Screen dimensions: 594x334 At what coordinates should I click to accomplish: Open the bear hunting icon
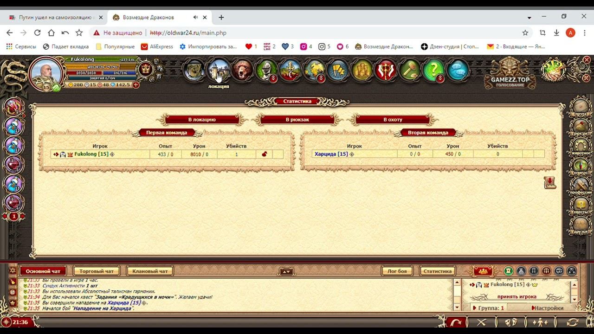pos(242,71)
